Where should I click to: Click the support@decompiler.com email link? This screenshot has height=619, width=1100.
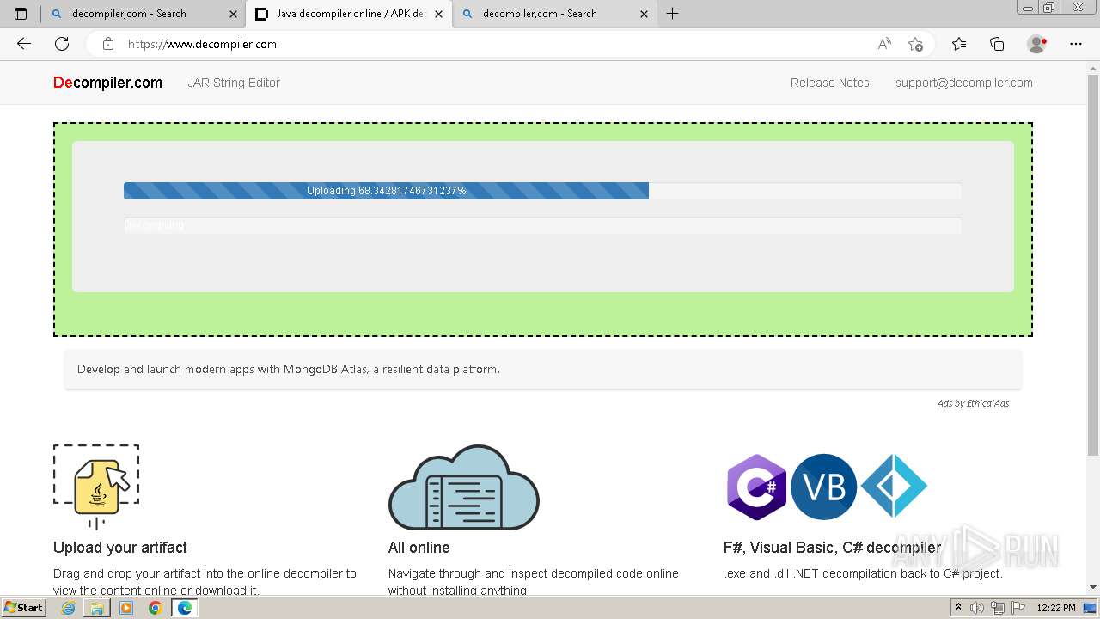964,83
